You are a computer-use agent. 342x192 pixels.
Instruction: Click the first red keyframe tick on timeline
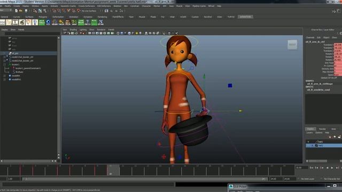click(x=20, y=170)
